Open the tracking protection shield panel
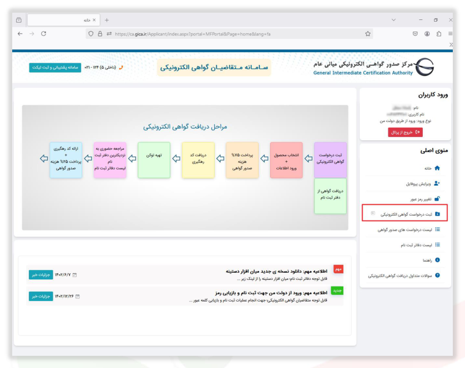The image size is (465, 368). 91,34
